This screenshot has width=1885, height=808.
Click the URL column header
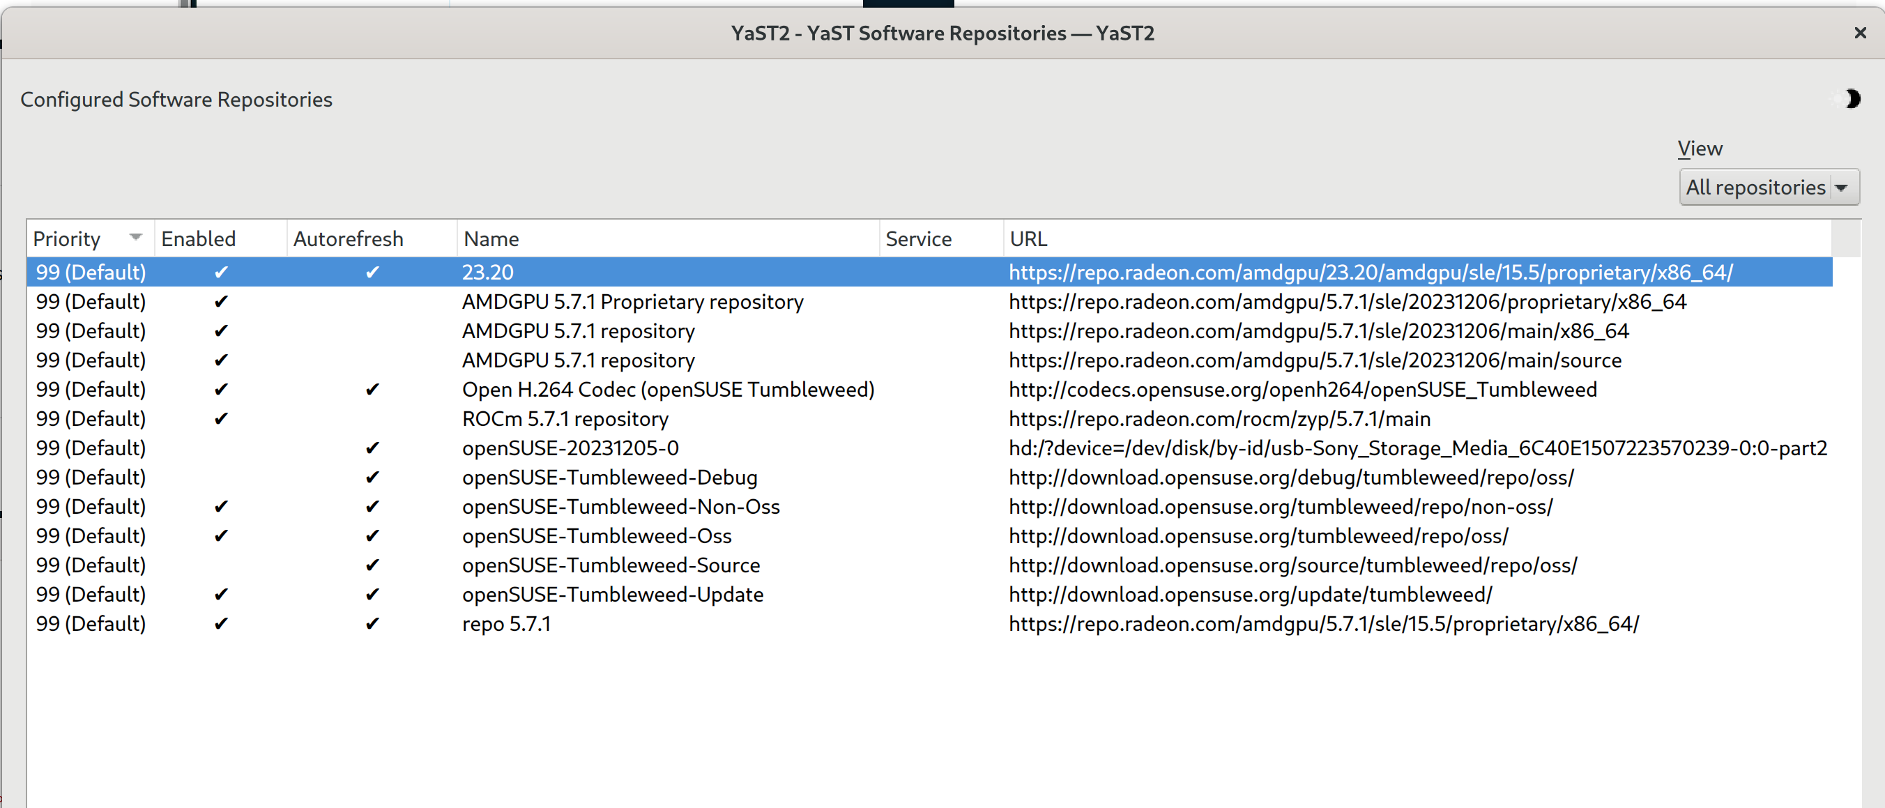pyautogui.click(x=1028, y=239)
